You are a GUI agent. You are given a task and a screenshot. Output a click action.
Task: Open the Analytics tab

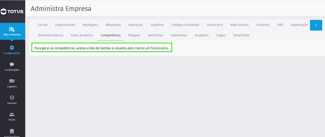tap(202, 35)
